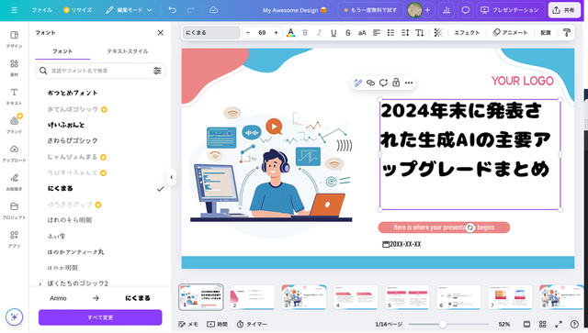Screen dimensions: 588x333
Task: Open the 共有 share button
Action: click(564, 10)
